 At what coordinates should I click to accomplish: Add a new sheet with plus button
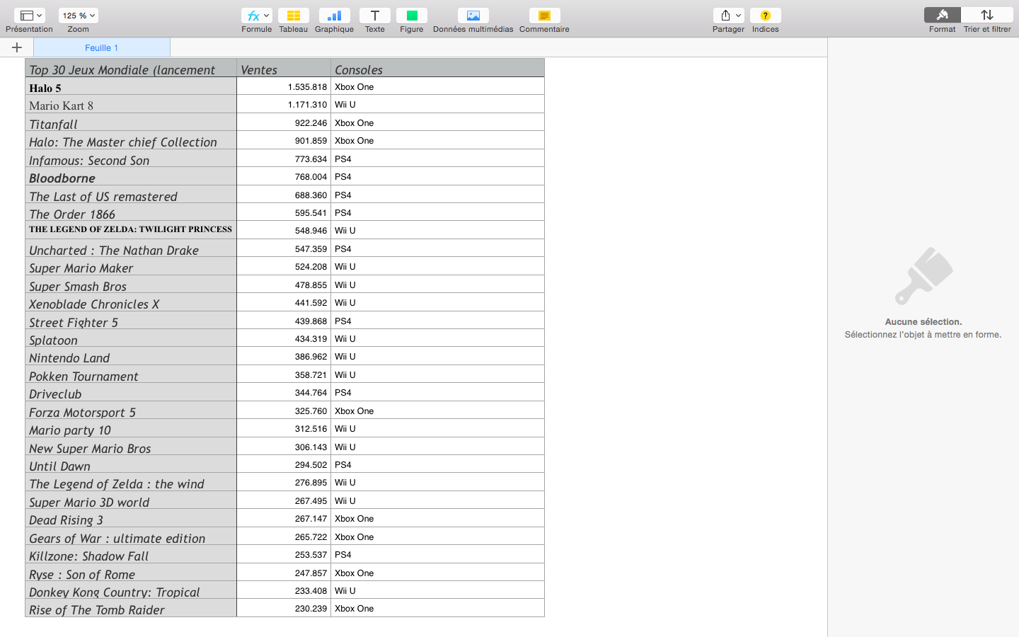[x=17, y=47]
